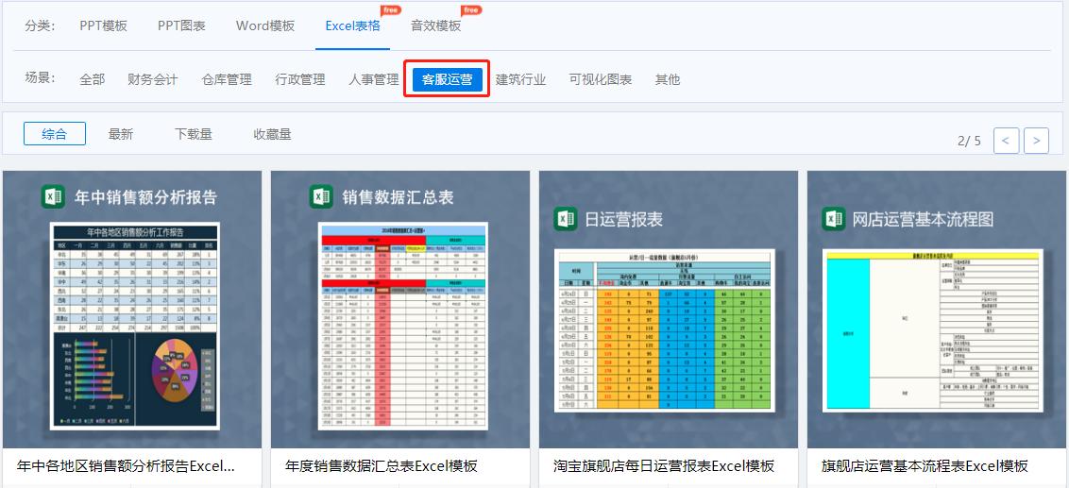Open the title 淘宝旗舰店每日运营报表Excel模板
This screenshot has height=488, width=1069.
pos(663,466)
